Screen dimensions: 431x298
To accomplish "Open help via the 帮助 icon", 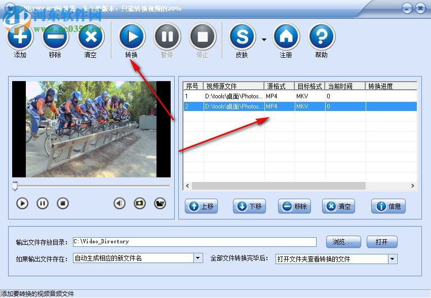I will (321, 36).
